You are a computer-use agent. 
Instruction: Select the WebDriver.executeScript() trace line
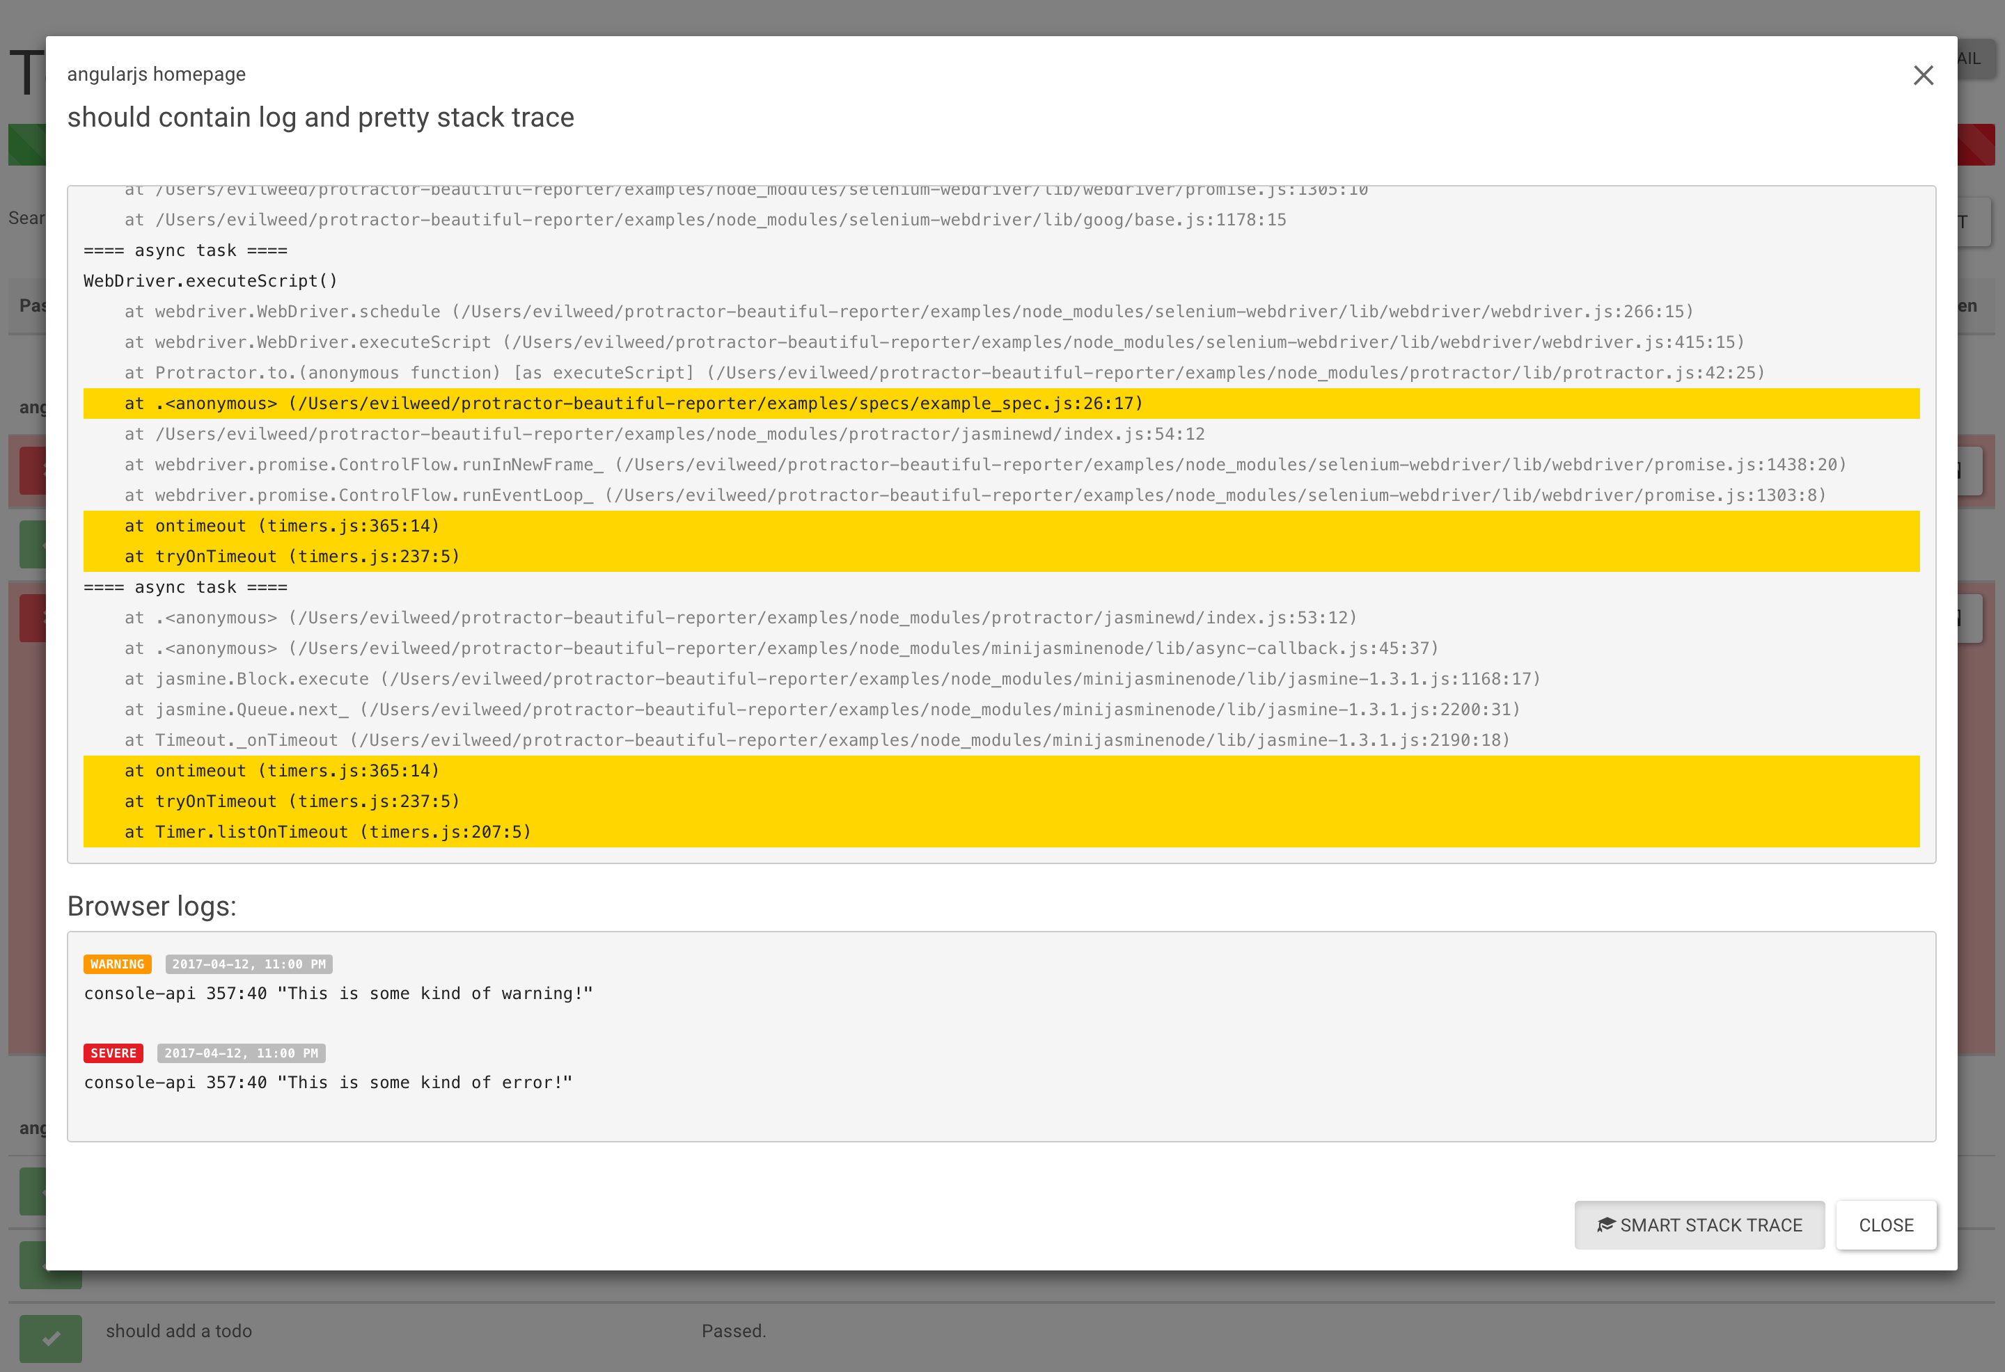coord(210,281)
